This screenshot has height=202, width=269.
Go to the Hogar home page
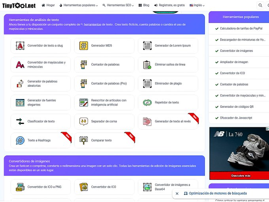[48, 5]
